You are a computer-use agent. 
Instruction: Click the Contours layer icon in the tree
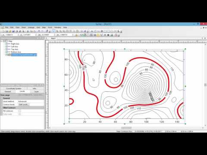click(x=9, y=55)
